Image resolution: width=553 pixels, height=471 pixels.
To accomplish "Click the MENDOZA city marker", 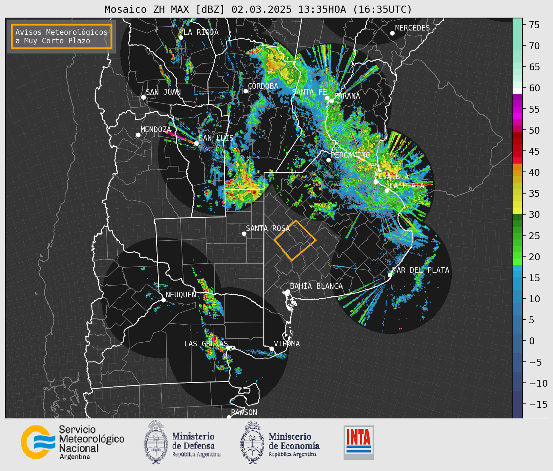I will (138, 135).
